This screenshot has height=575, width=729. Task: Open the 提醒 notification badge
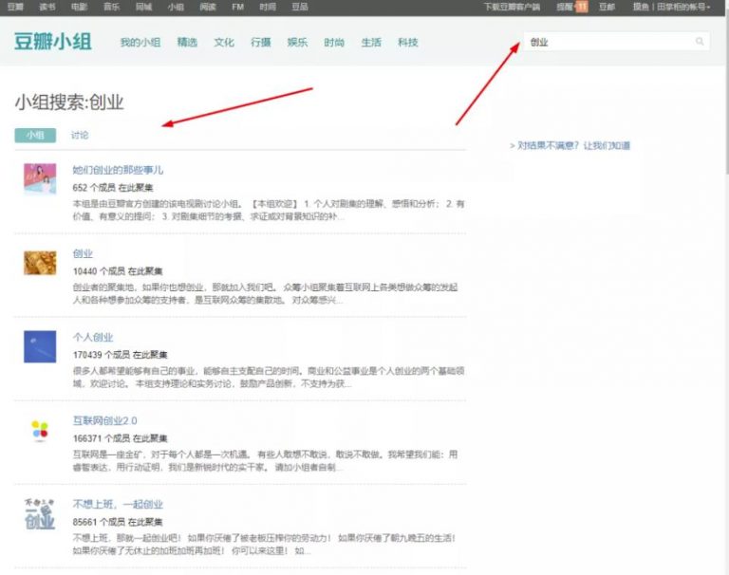coord(572,7)
